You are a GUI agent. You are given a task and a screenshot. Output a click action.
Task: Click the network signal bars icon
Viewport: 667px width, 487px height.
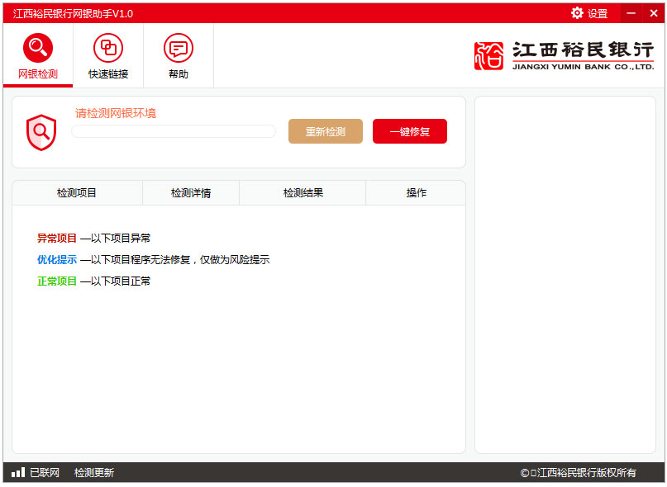(x=18, y=473)
